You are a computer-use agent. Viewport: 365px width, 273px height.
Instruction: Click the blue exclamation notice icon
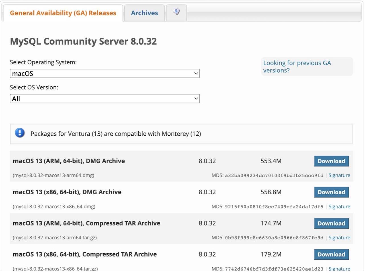tap(20, 133)
